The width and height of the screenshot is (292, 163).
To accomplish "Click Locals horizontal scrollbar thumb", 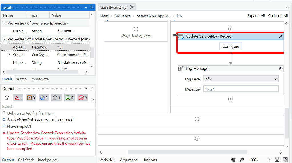I will point(42,72).
